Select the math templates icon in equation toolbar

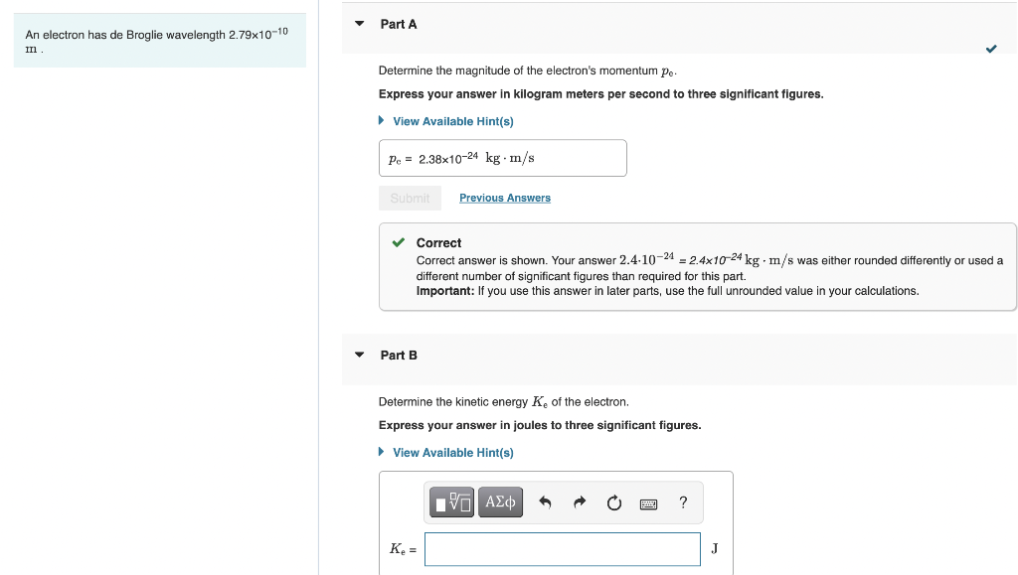pos(451,502)
